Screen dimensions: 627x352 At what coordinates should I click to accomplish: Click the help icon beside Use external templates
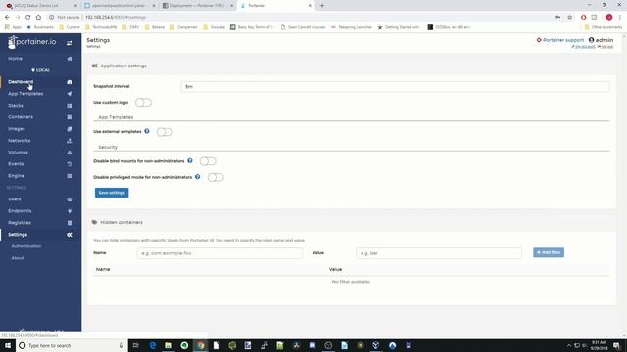pyautogui.click(x=147, y=131)
